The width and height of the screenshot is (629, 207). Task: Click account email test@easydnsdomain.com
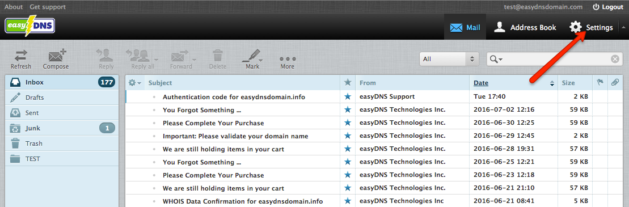pos(543,7)
